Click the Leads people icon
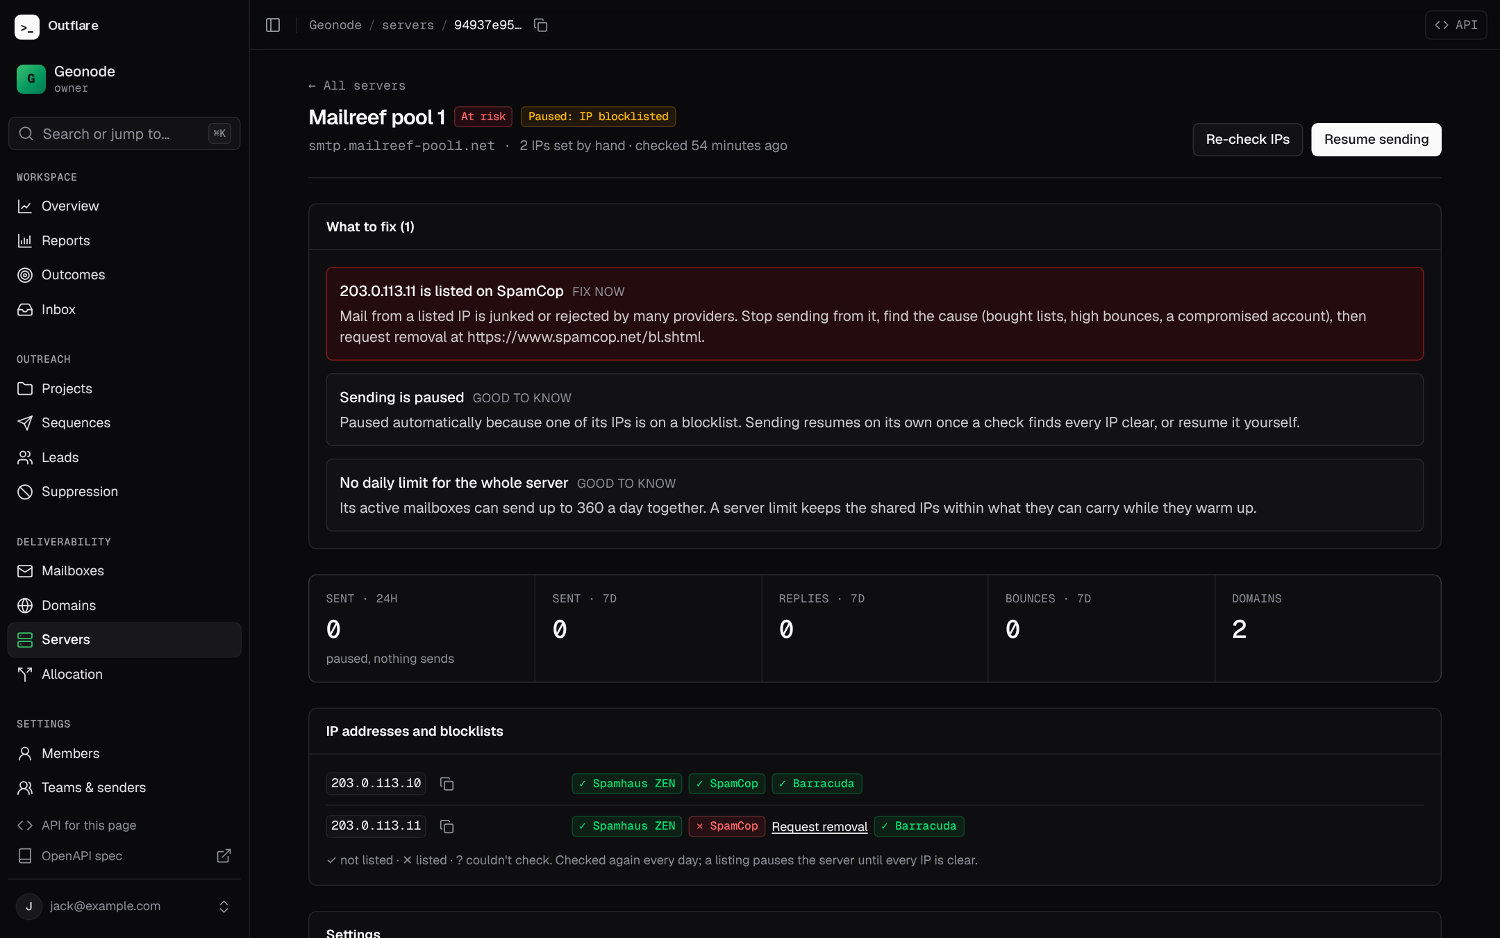This screenshot has width=1500, height=938. pos(25,457)
